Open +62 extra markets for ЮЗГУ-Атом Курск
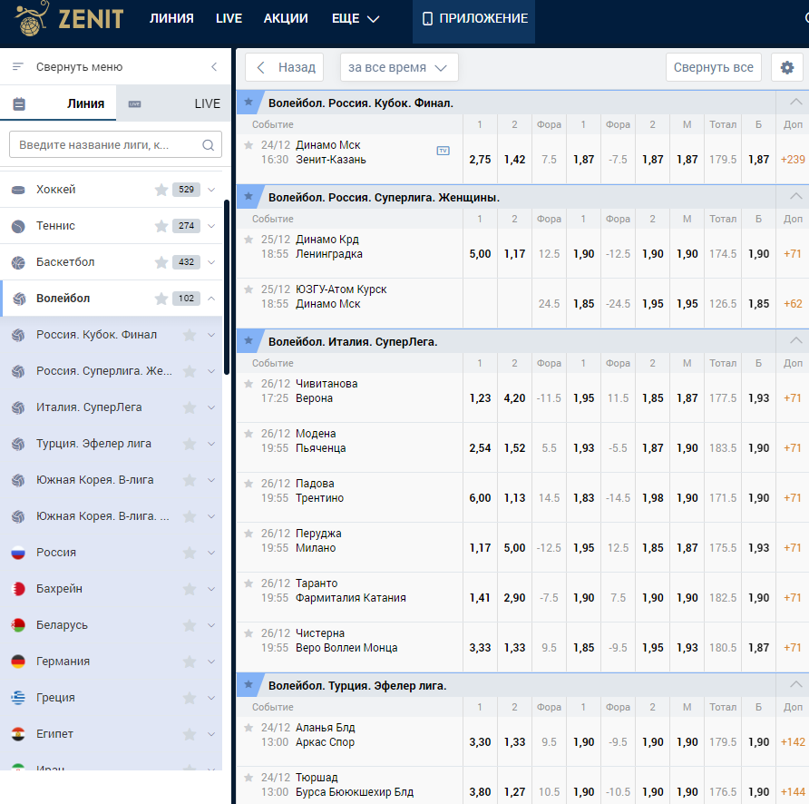 click(793, 304)
